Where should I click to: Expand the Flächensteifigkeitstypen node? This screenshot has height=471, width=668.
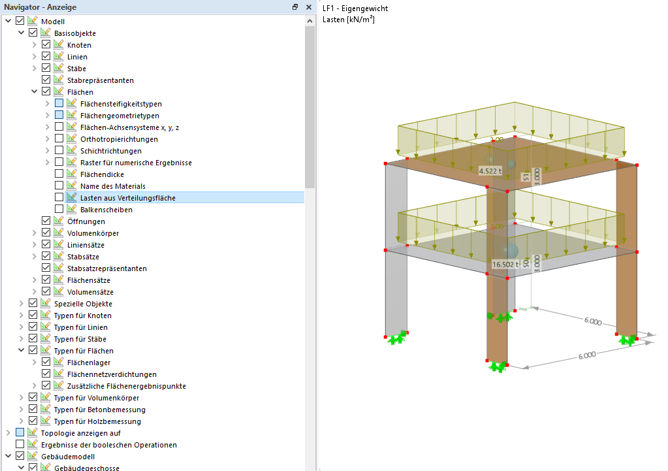pyautogui.click(x=48, y=104)
